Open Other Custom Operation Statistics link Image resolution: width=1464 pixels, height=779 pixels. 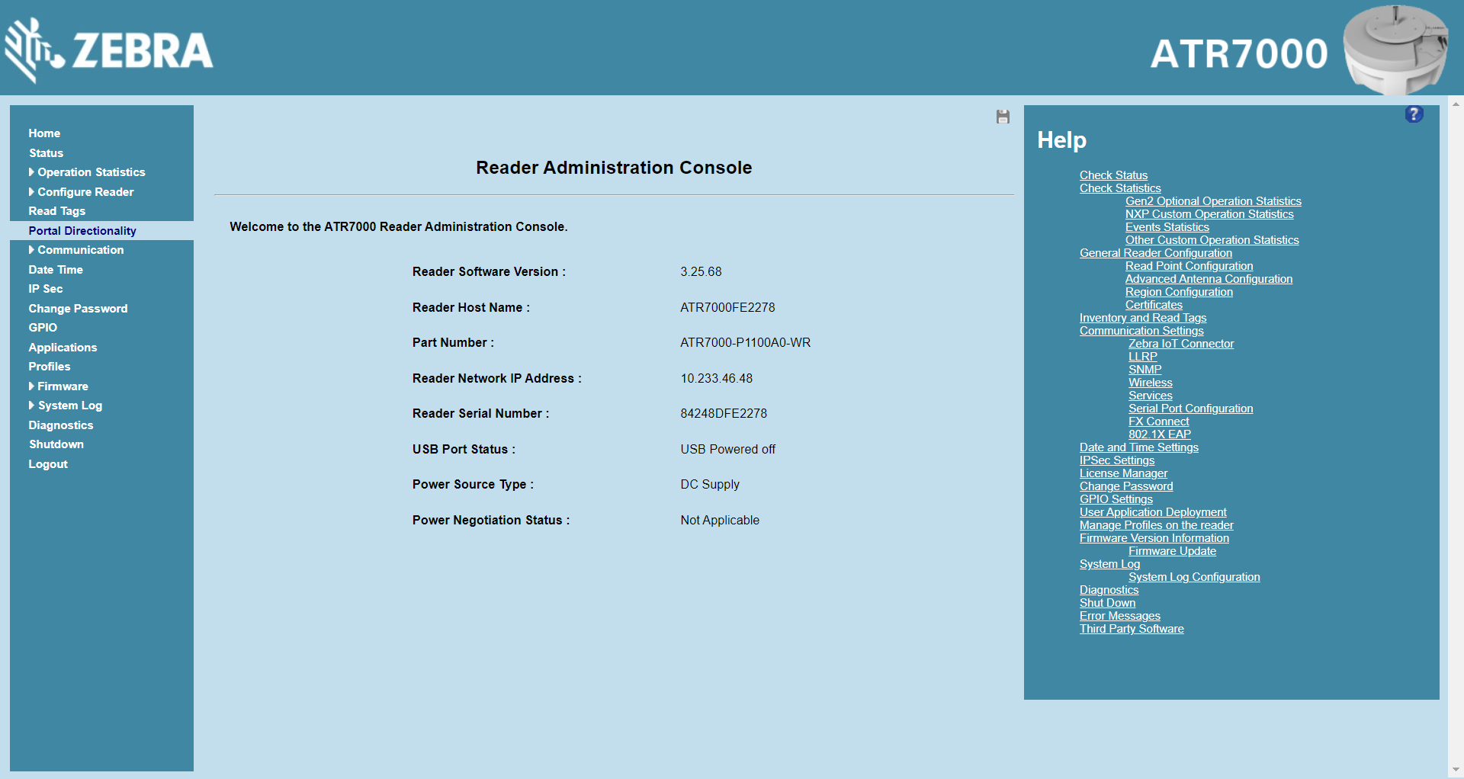(1212, 240)
